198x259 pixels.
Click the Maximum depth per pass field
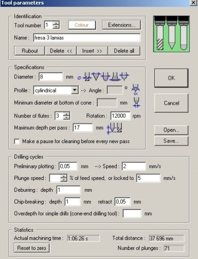click(x=83, y=128)
